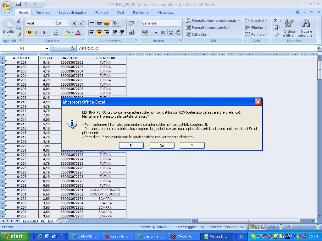
Task: Decrease indent in Allineamento group
Action: 115,32
